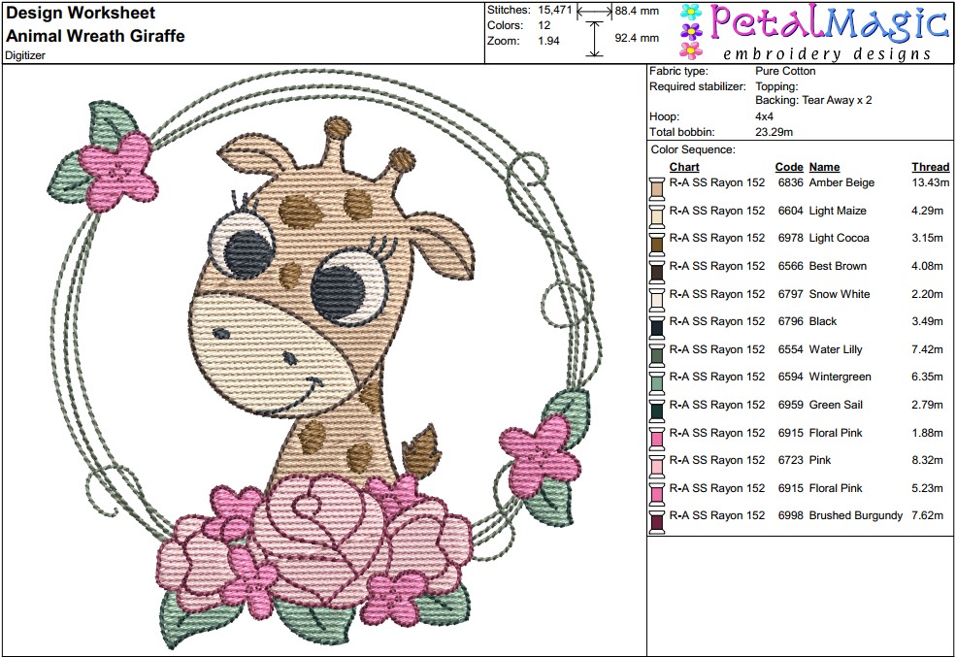
Task: Click the stitches count 15,471
Action: coord(555,11)
